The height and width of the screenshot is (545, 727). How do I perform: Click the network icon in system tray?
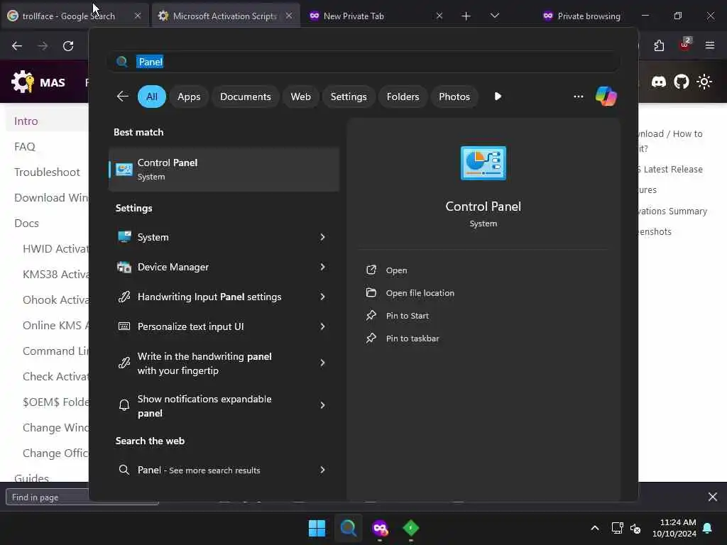coord(617,528)
